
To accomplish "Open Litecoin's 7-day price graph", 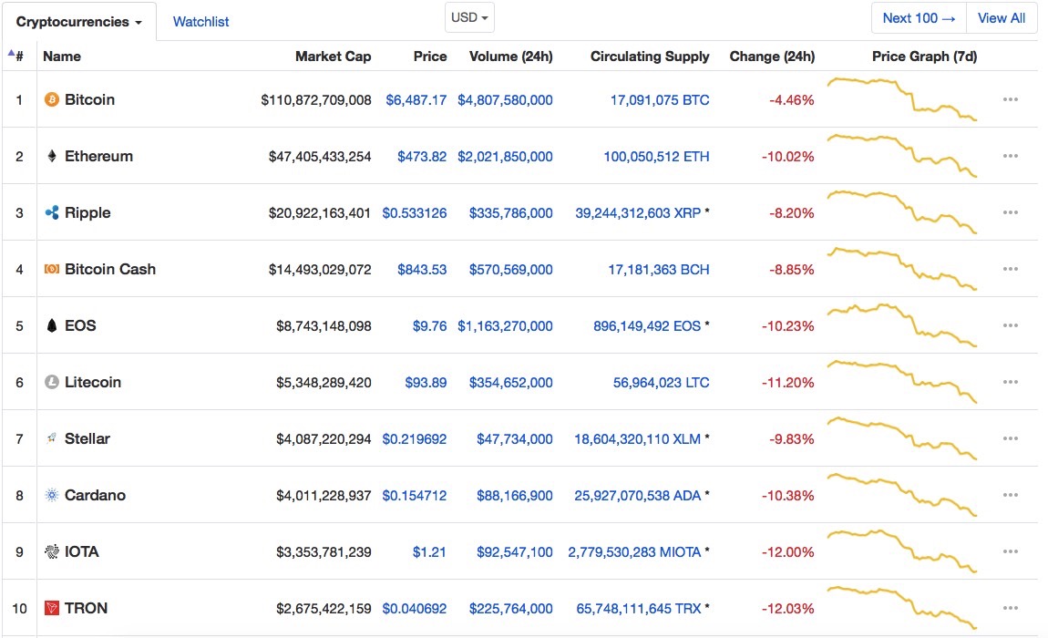I will point(902,382).
